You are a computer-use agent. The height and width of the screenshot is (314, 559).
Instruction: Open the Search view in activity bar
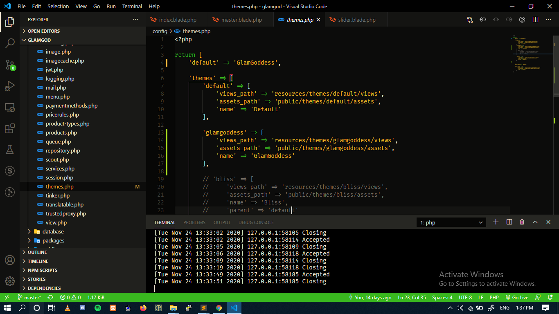(x=10, y=43)
